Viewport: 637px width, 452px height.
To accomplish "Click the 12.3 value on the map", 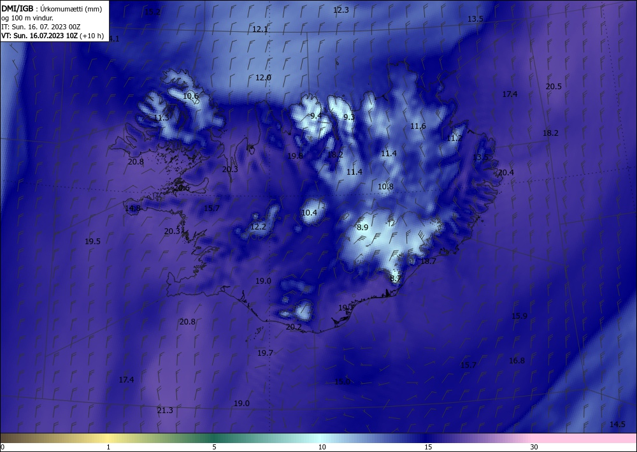I will [x=341, y=10].
